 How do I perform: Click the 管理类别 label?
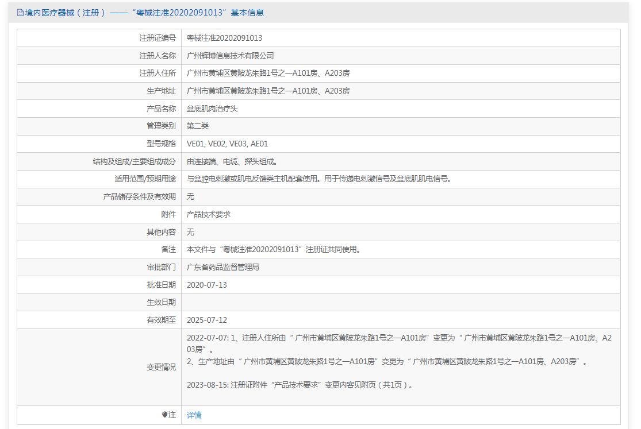pyautogui.click(x=161, y=126)
